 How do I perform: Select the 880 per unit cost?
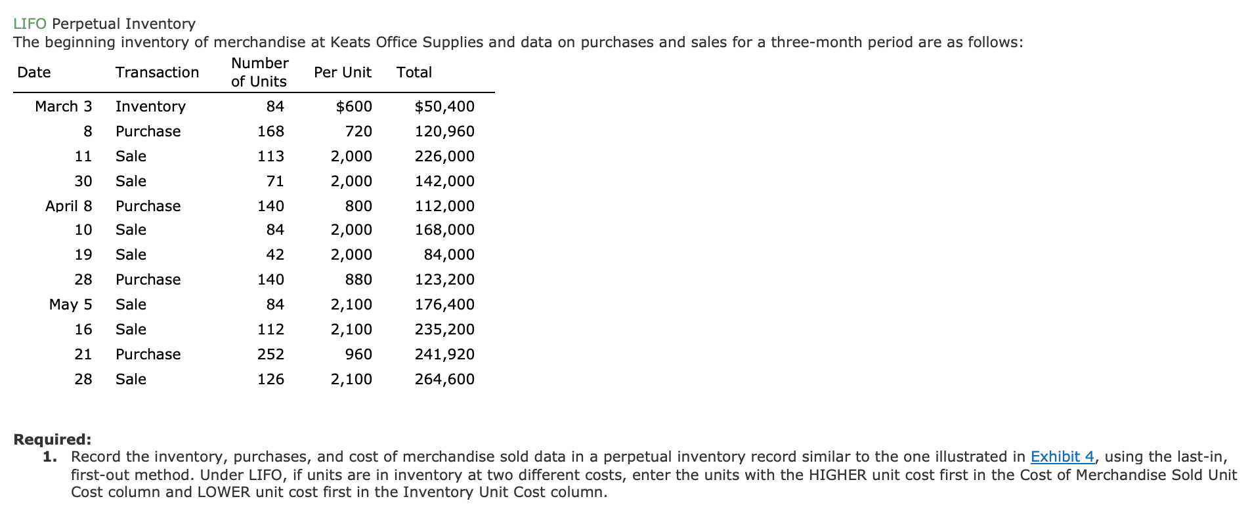[358, 279]
